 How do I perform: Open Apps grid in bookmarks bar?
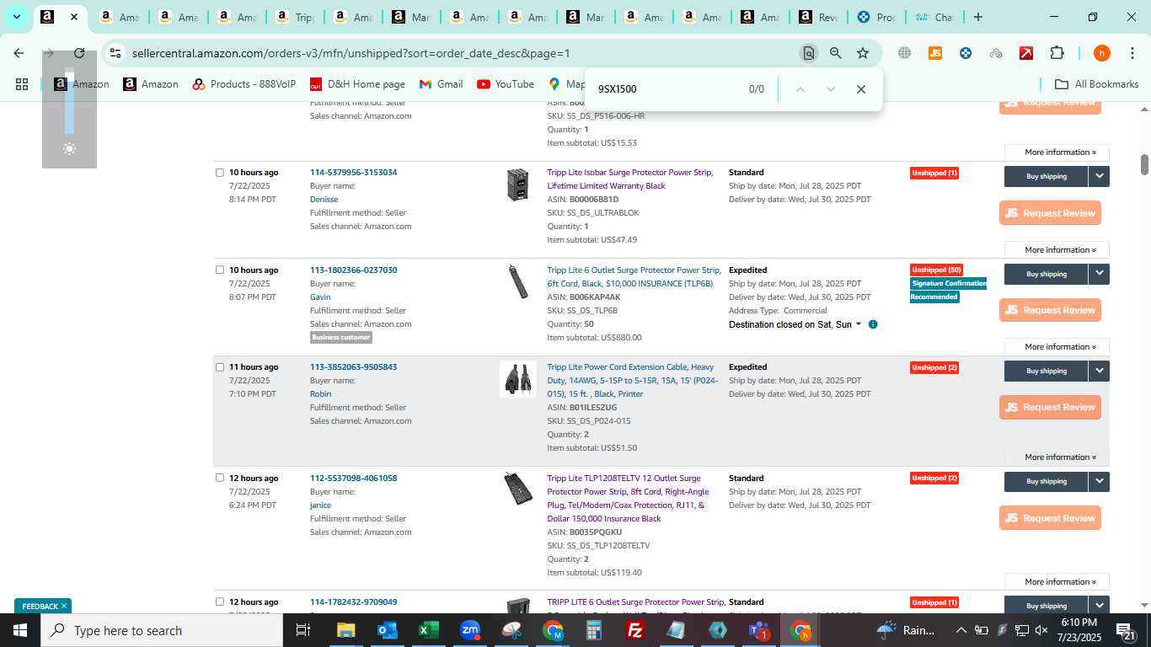[x=22, y=84]
